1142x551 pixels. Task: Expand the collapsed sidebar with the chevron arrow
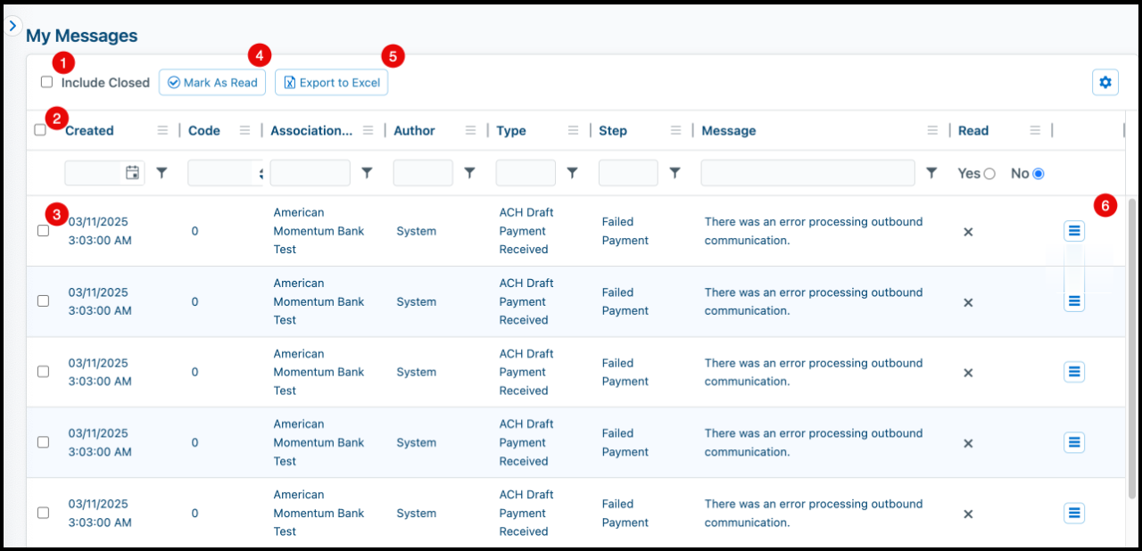point(12,27)
